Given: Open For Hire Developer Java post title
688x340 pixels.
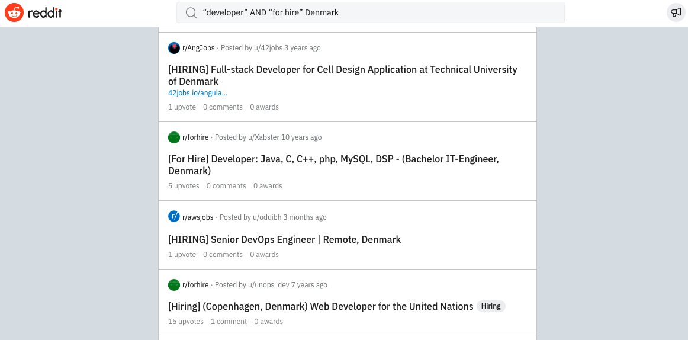Looking at the screenshot, I should 333,165.
